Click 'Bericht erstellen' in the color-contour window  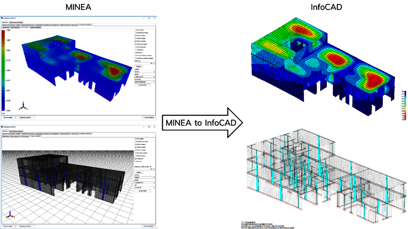[8, 118]
